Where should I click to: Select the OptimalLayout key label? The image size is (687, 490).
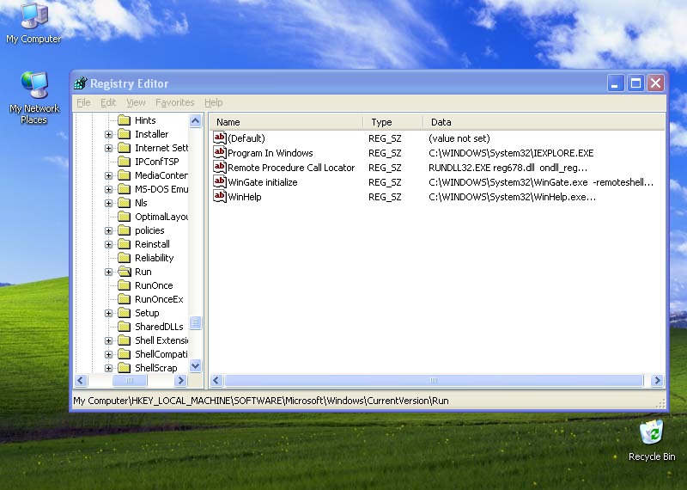pyautogui.click(x=161, y=217)
